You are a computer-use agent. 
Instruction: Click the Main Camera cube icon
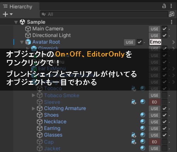(x=28, y=29)
